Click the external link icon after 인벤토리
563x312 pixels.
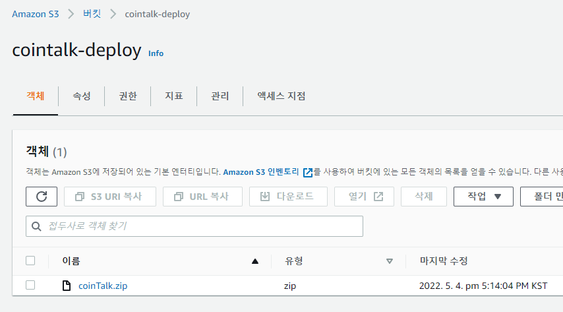308,173
